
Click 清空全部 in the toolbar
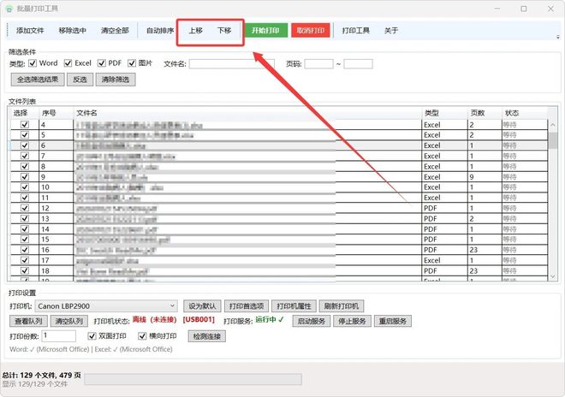coord(115,31)
